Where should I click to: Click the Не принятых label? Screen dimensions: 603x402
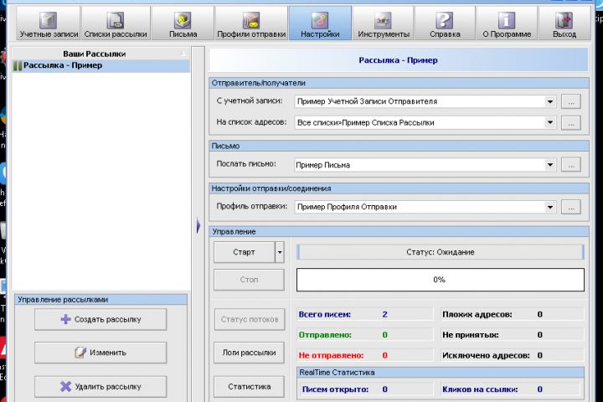pyautogui.click(x=471, y=335)
